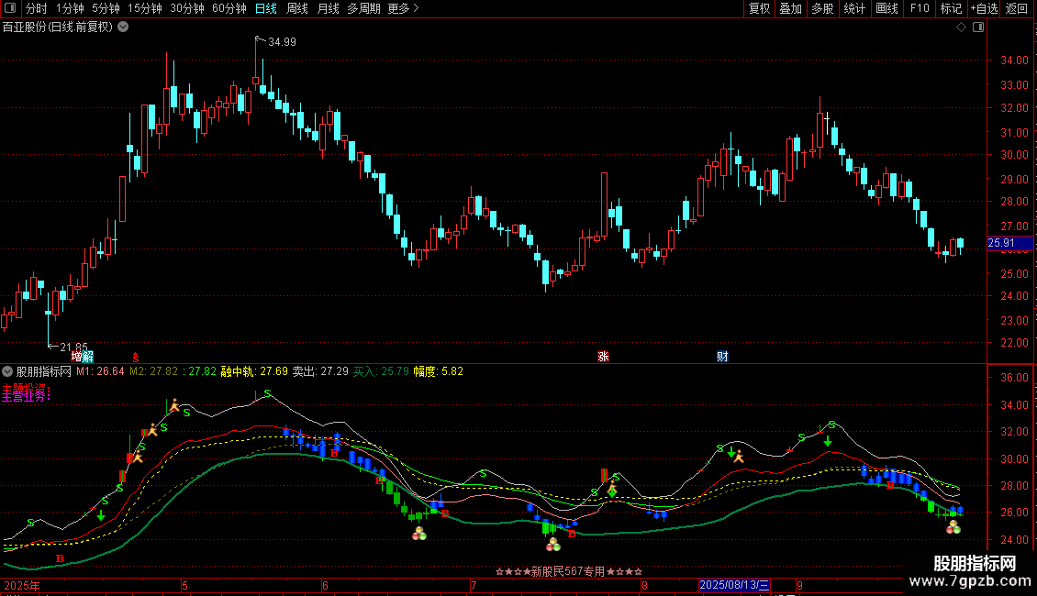The width and height of the screenshot is (1037, 596).
Task: Click month 5 on the time axis
Action: coord(184,585)
